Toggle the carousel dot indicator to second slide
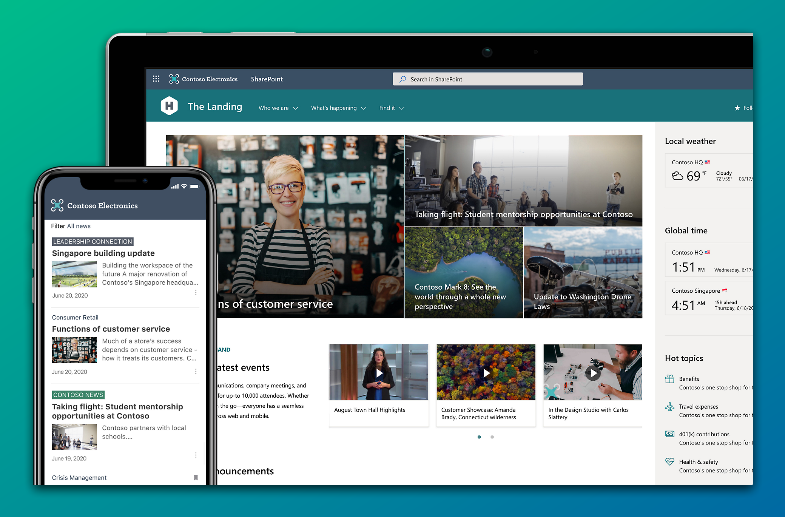785x517 pixels. pyautogui.click(x=492, y=437)
